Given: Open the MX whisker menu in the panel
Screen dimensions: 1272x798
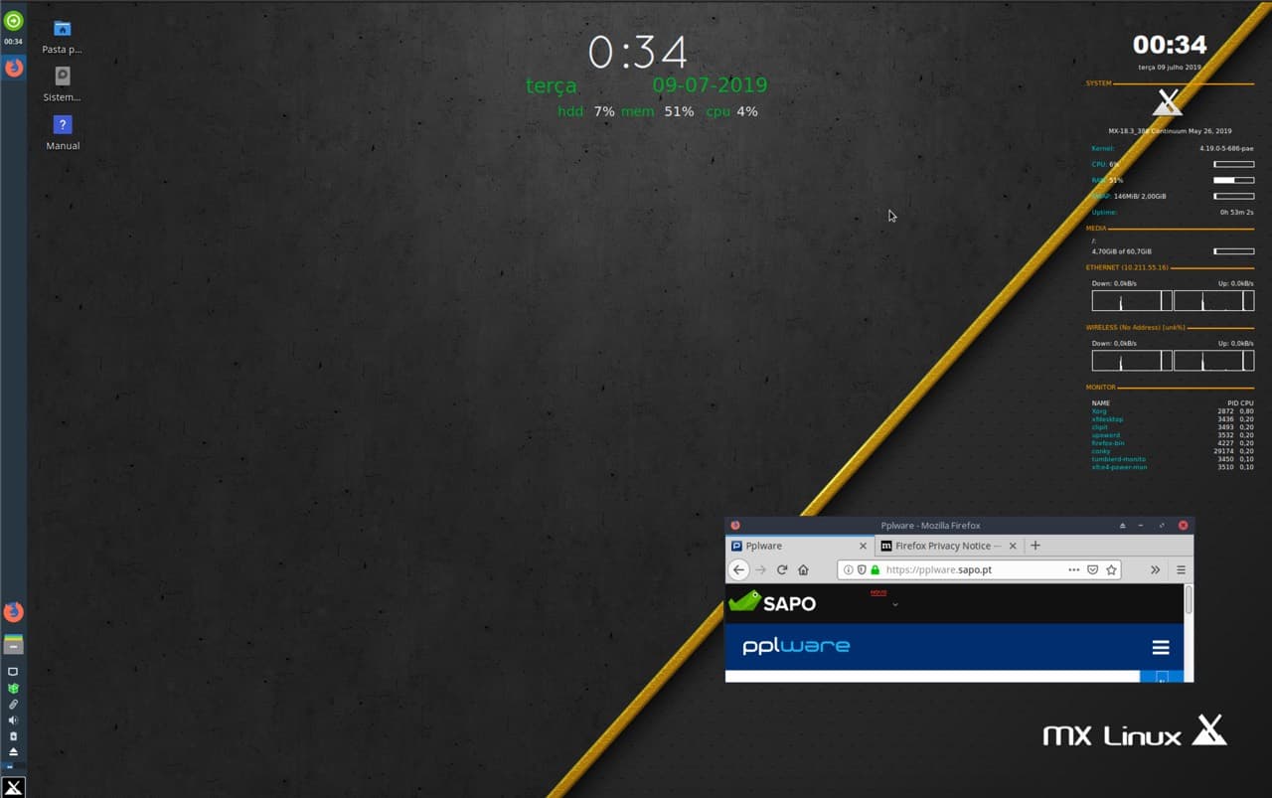Looking at the screenshot, I should click(x=13, y=785).
